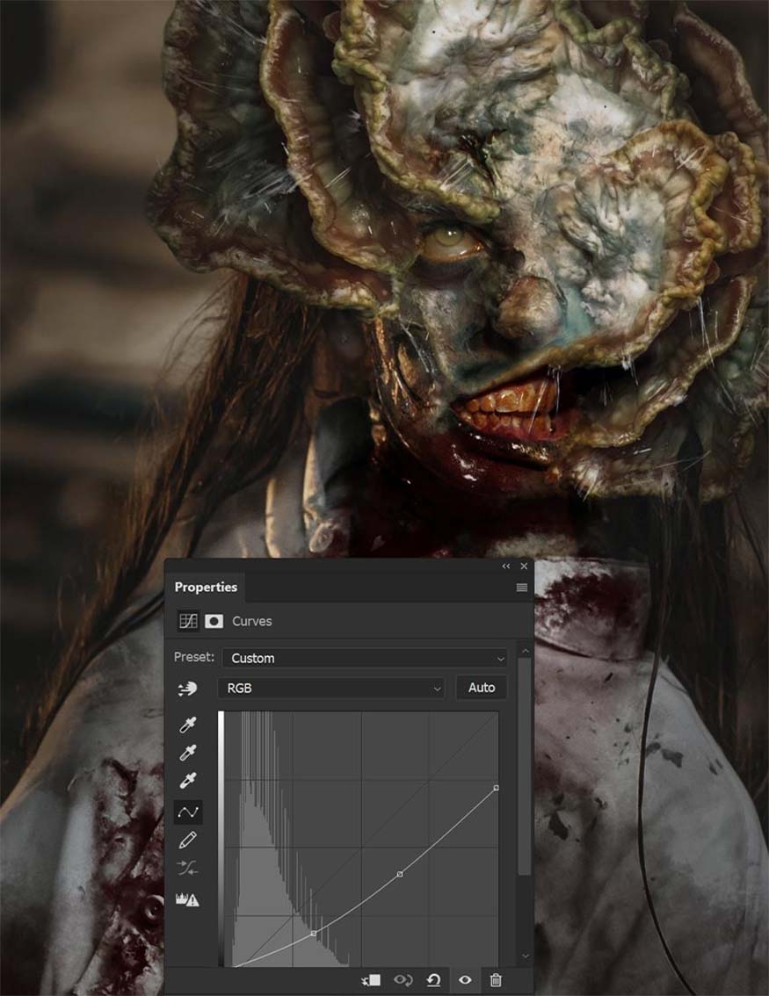Image resolution: width=769 pixels, height=996 pixels.
Task: Select the layer mask icon
Action: [214, 621]
